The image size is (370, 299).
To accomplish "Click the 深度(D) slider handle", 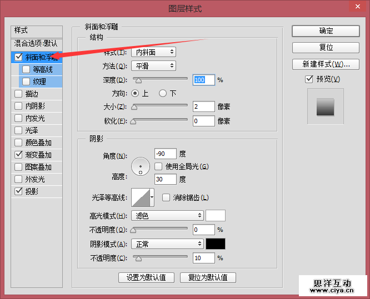I will 138,80.
